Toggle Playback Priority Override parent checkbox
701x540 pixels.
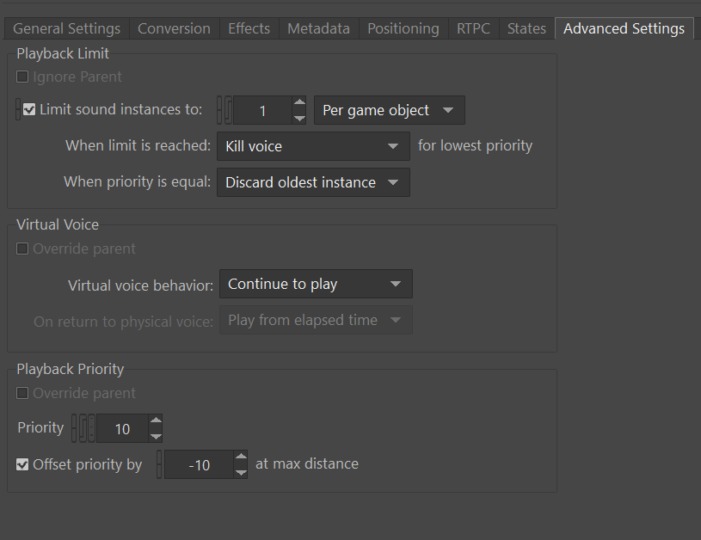click(x=22, y=393)
